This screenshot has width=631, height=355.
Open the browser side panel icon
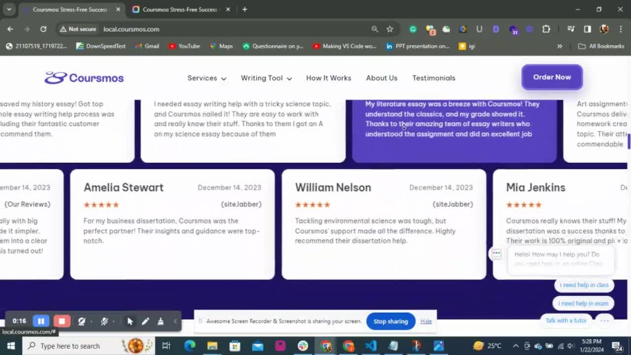tap(587, 29)
